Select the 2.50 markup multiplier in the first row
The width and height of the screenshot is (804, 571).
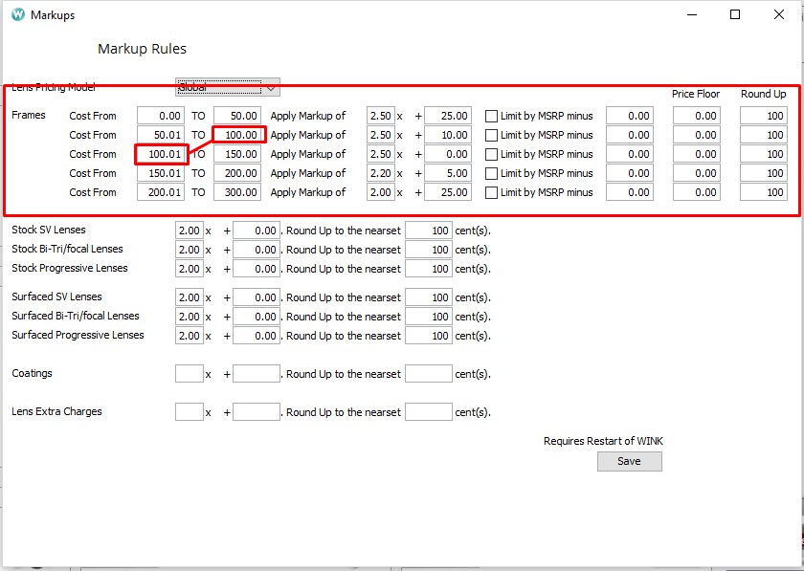point(379,116)
